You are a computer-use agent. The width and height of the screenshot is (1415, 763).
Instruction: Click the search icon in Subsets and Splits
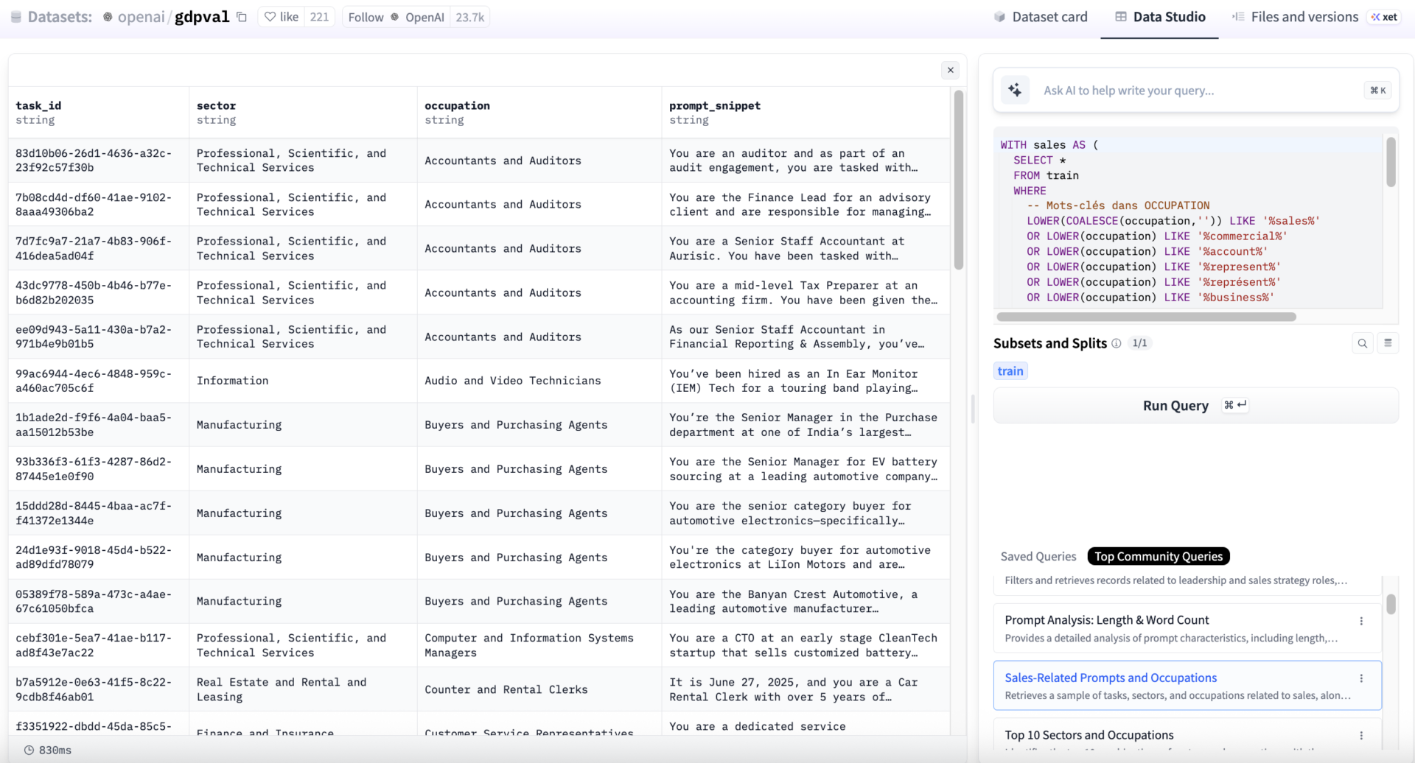1362,343
